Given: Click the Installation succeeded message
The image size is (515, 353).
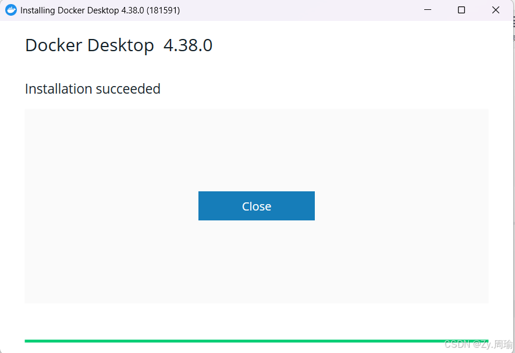Looking at the screenshot, I should point(92,88).
